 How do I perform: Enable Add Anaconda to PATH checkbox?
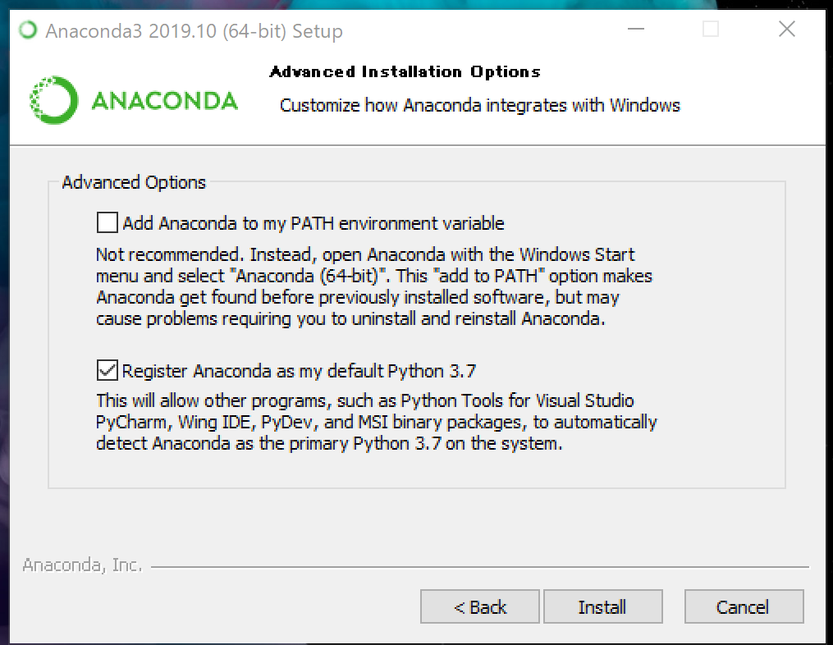tap(107, 222)
